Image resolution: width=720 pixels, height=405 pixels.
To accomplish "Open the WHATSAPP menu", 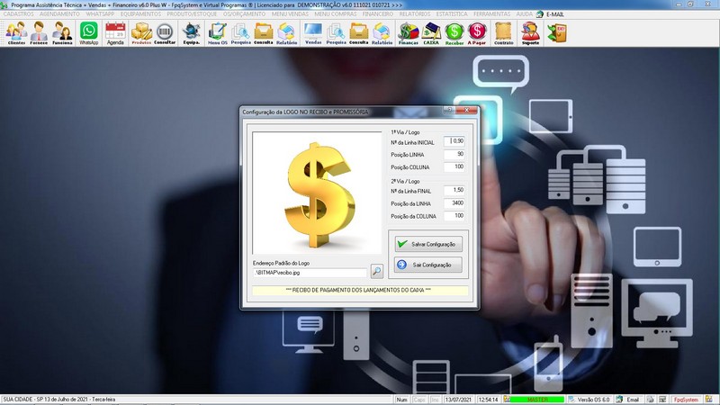I will [100, 14].
